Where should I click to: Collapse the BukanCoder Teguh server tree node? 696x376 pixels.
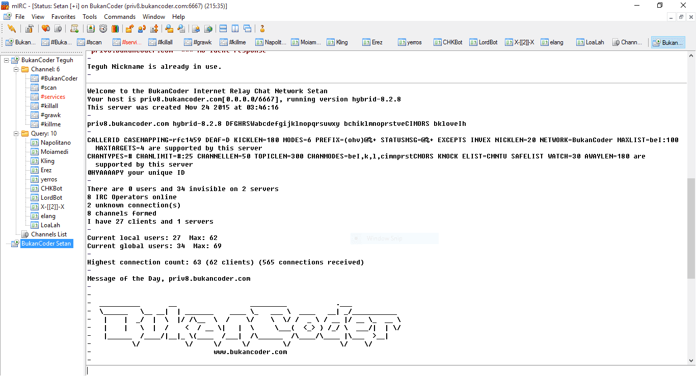tap(7, 60)
